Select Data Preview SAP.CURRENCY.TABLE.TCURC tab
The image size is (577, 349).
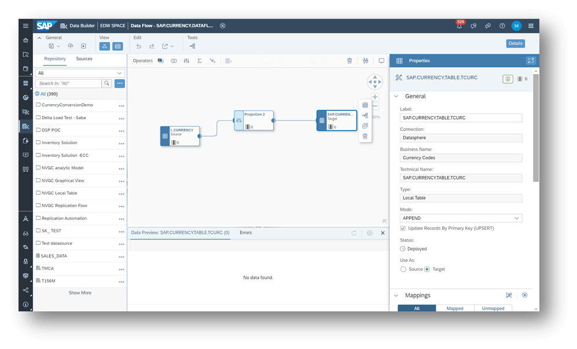pyautogui.click(x=180, y=233)
